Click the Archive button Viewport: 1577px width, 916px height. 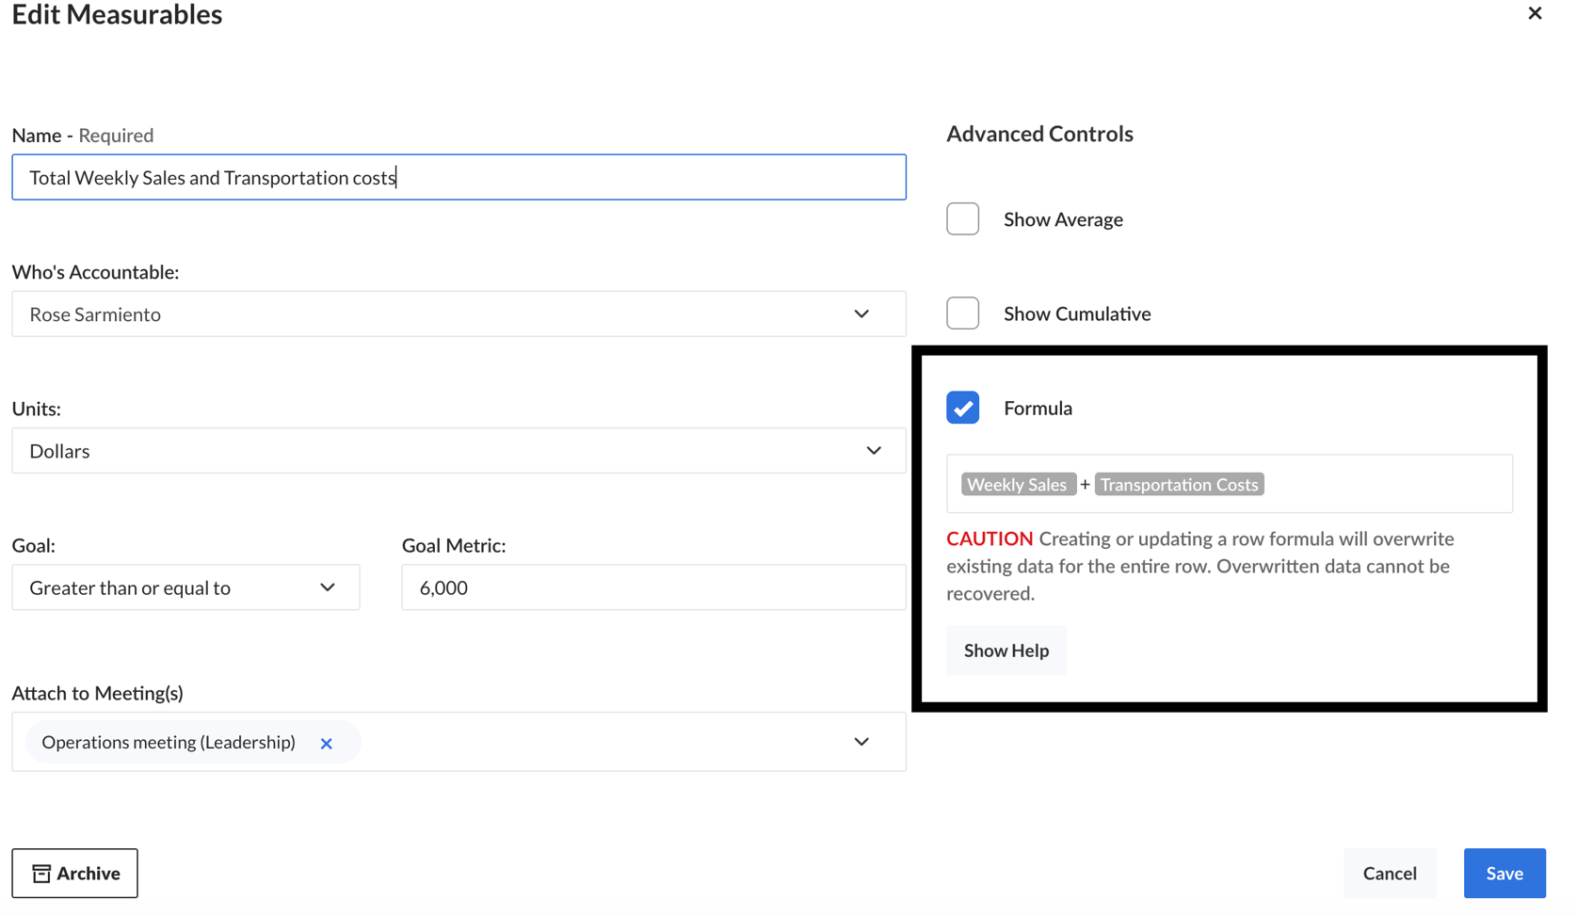[x=74, y=873]
